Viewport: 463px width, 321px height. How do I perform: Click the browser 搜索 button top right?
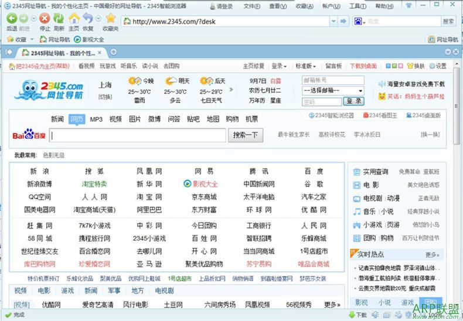(x=448, y=21)
